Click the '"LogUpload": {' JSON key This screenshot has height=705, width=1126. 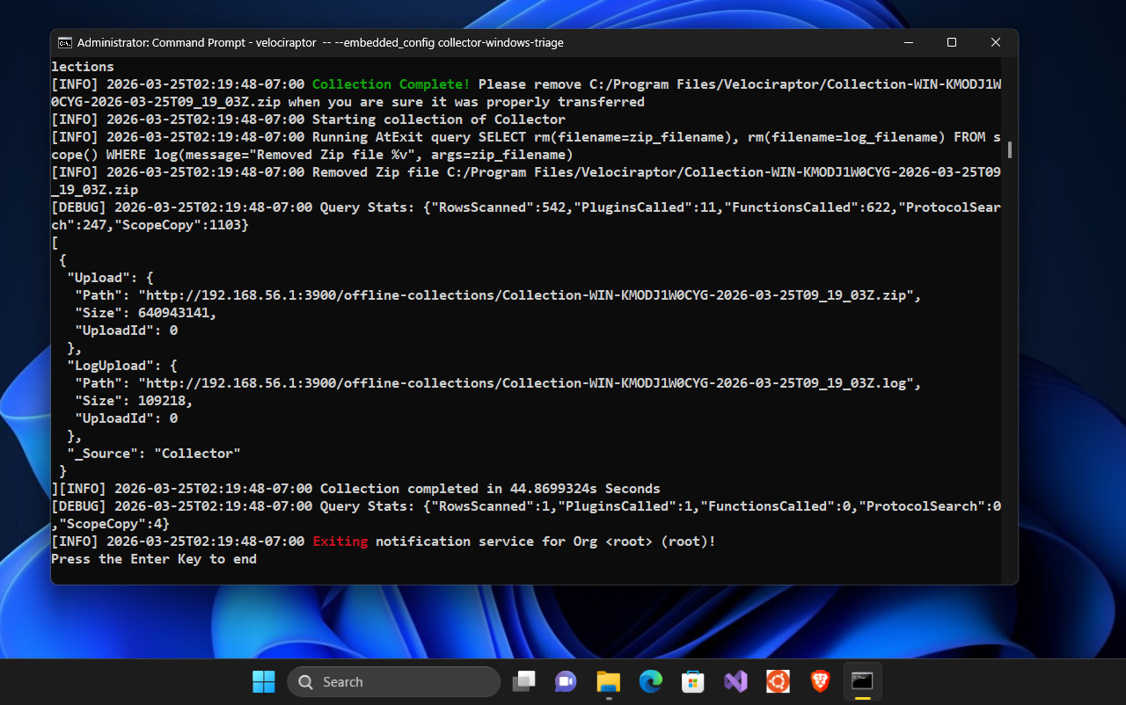(x=122, y=366)
